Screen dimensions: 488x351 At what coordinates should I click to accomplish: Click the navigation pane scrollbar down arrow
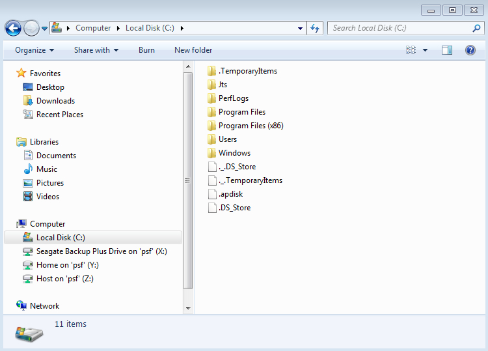coord(189,308)
